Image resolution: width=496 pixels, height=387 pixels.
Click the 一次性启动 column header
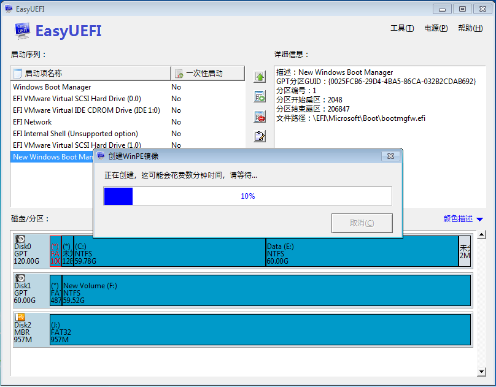tap(207, 74)
